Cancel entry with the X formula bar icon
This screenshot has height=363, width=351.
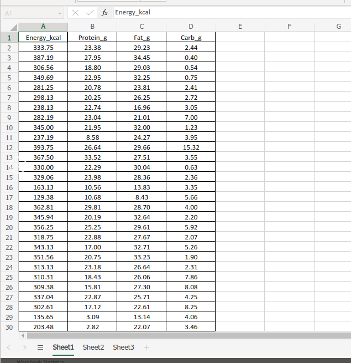75,13
